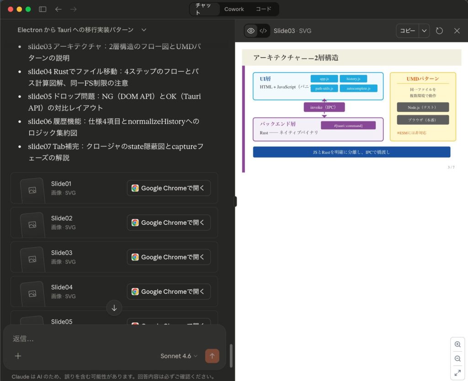Toggle the sidebar panel icon

[43, 9]
